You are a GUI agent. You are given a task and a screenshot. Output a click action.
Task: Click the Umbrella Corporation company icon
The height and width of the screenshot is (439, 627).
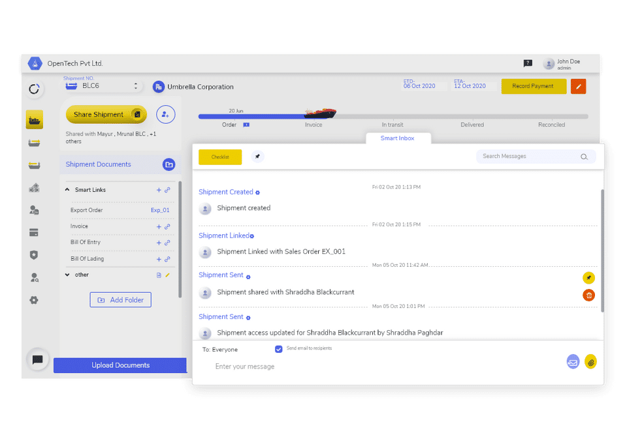(x=158, y=87)
